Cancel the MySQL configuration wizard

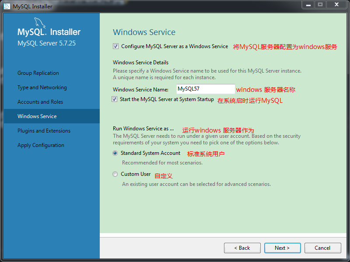tap(322, 248)
